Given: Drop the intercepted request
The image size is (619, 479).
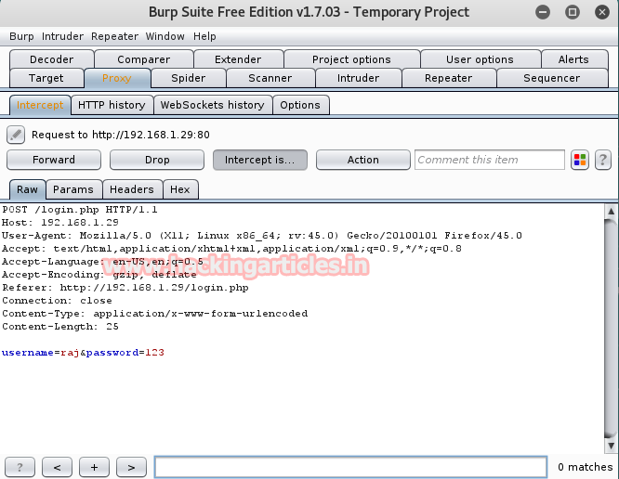Looking at the screenshot, I should (x=157, y=160).
